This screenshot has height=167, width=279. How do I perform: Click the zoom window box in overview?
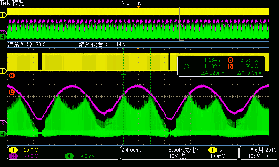coord(182,24)
